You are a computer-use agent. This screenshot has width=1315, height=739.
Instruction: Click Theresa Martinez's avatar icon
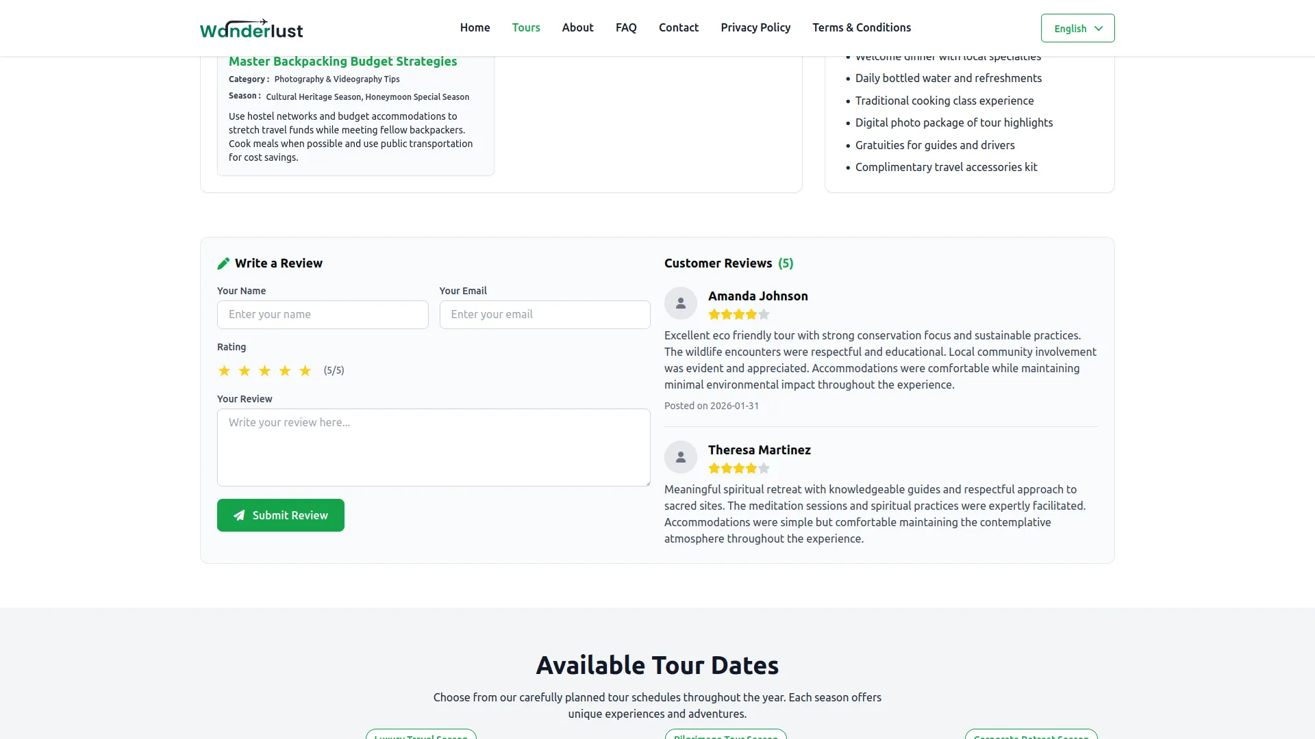(680, 457)
